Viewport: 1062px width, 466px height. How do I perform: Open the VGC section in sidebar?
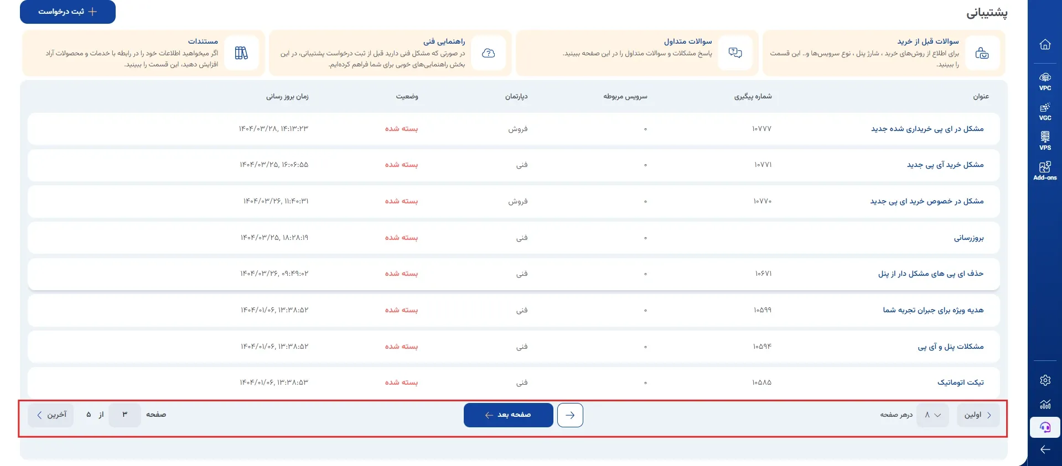1045,111
